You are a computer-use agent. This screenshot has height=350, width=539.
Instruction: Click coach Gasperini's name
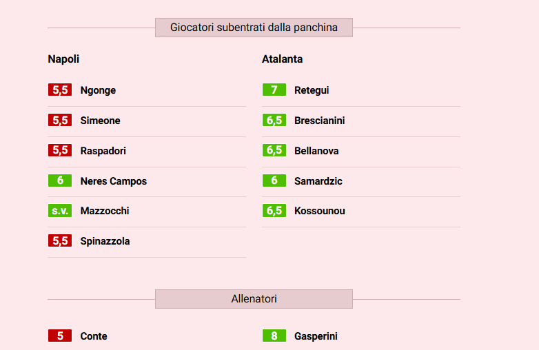click(x=316, y=336)
